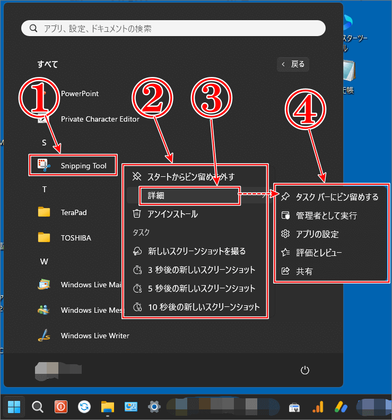392x420 pixels.
Task: Open Private Character Editor entry
Action: (x=100, y=119)
